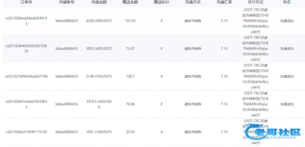
Task: Click the 充值方式 column header
Action: click(193, 2)
